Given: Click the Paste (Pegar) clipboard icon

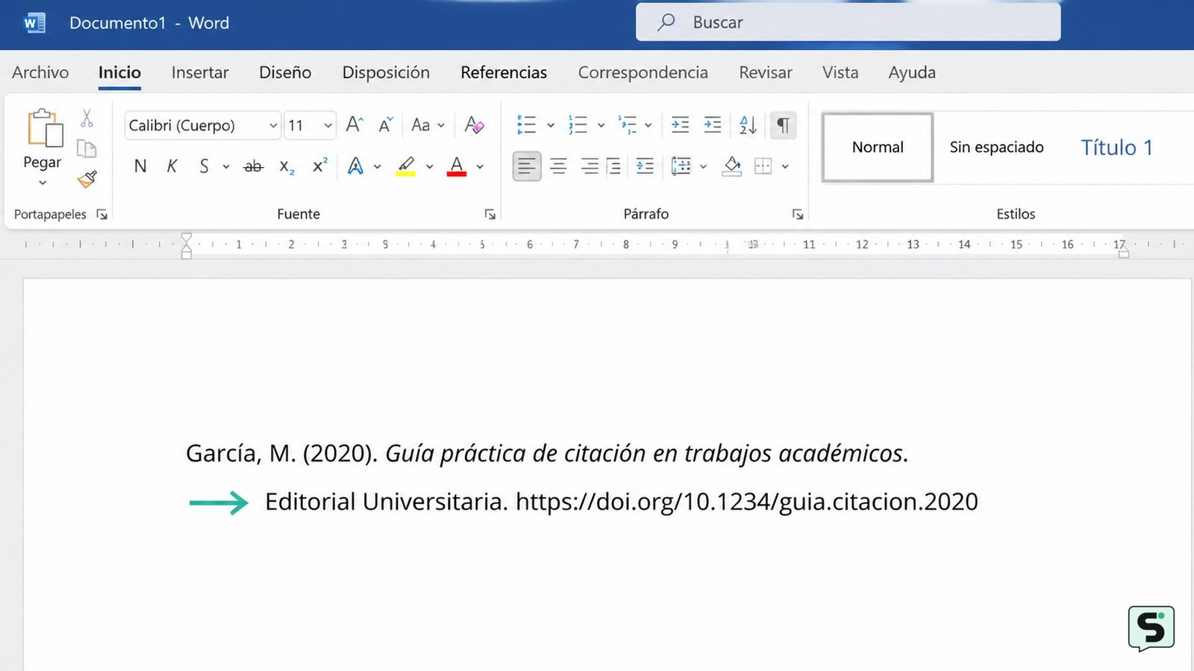Looking at the screenshot, I should click(x=45, y=128).
